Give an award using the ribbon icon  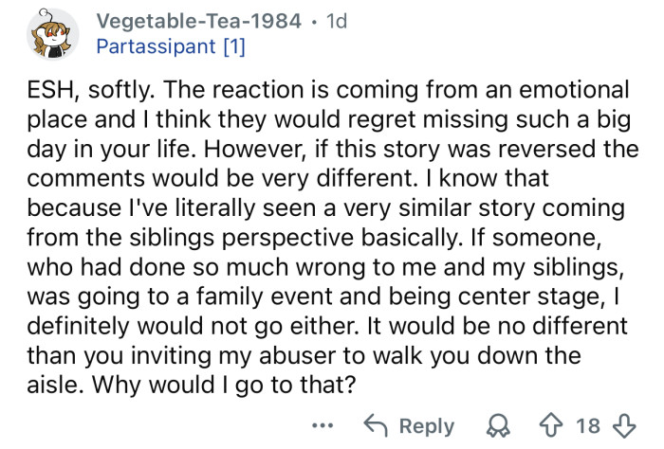[492, 425]
